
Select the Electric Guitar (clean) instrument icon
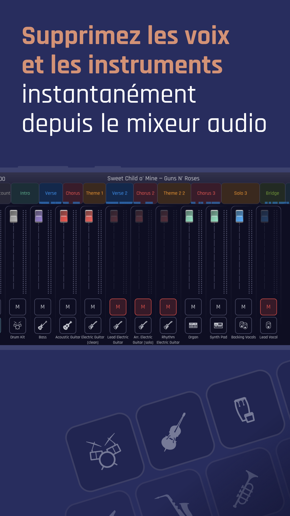click(93, 325)
